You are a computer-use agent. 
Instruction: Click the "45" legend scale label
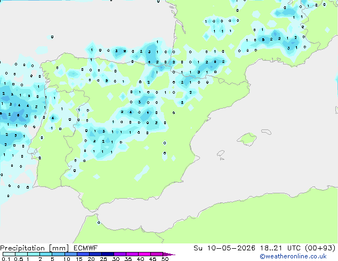152,259
